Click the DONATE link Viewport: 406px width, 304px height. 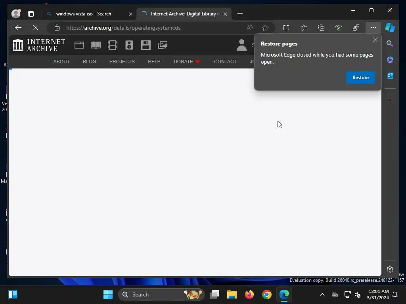186,61
